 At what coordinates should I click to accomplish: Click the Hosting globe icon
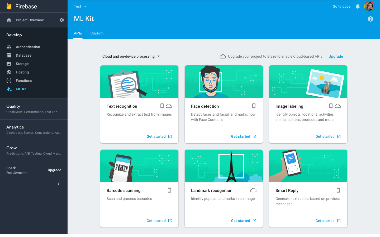[x=9, y=72]
